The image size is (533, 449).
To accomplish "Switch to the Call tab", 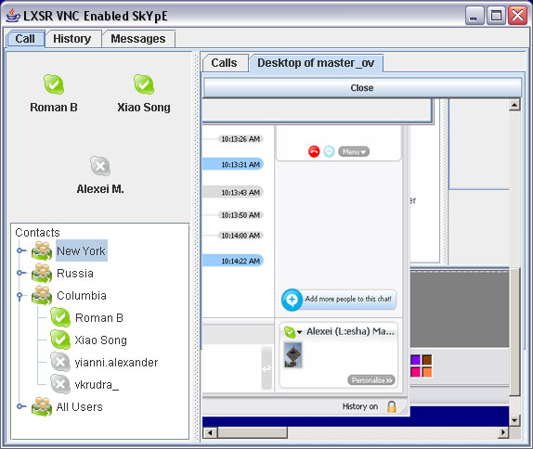I will [x=25, y=39].
